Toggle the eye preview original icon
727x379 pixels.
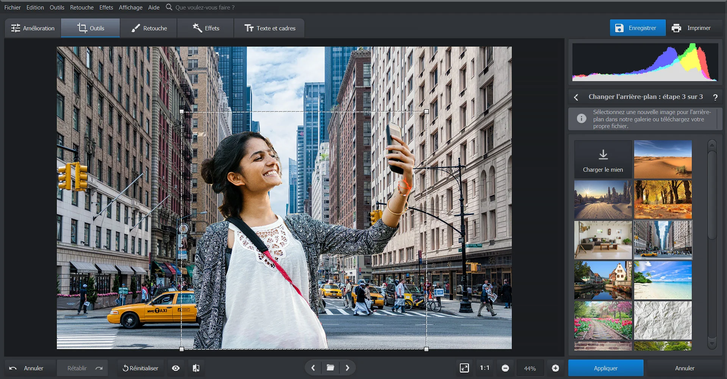[176, 368]
